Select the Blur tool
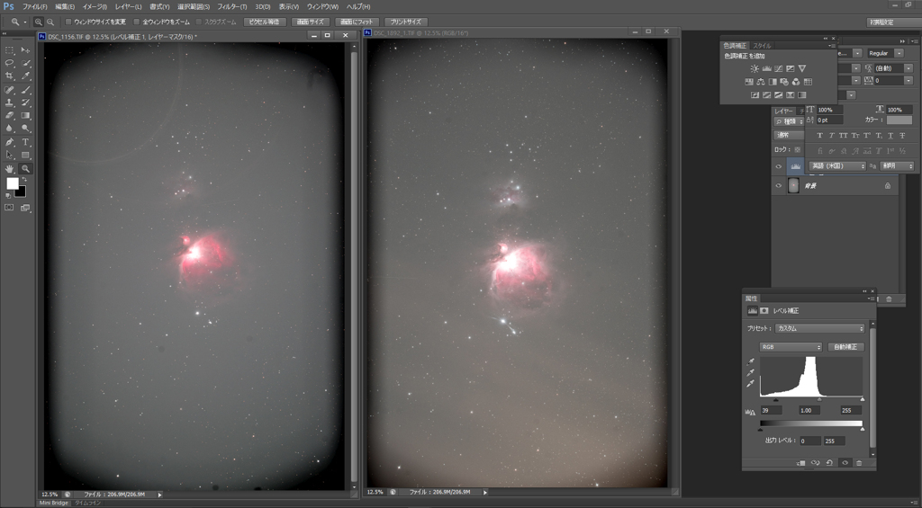 click(x=9, y=128)
